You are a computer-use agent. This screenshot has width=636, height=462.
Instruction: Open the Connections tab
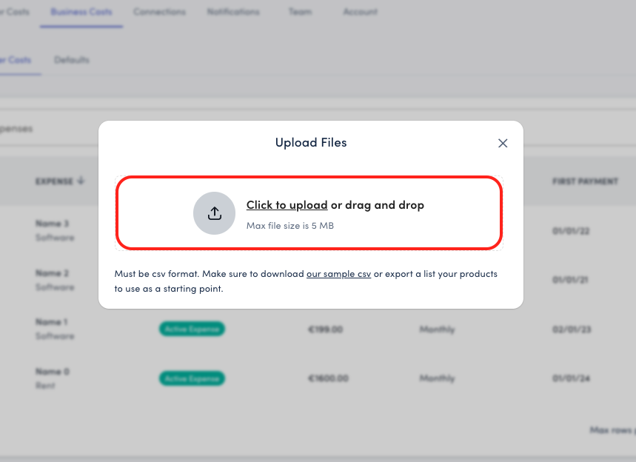click(x=159, y=12)
